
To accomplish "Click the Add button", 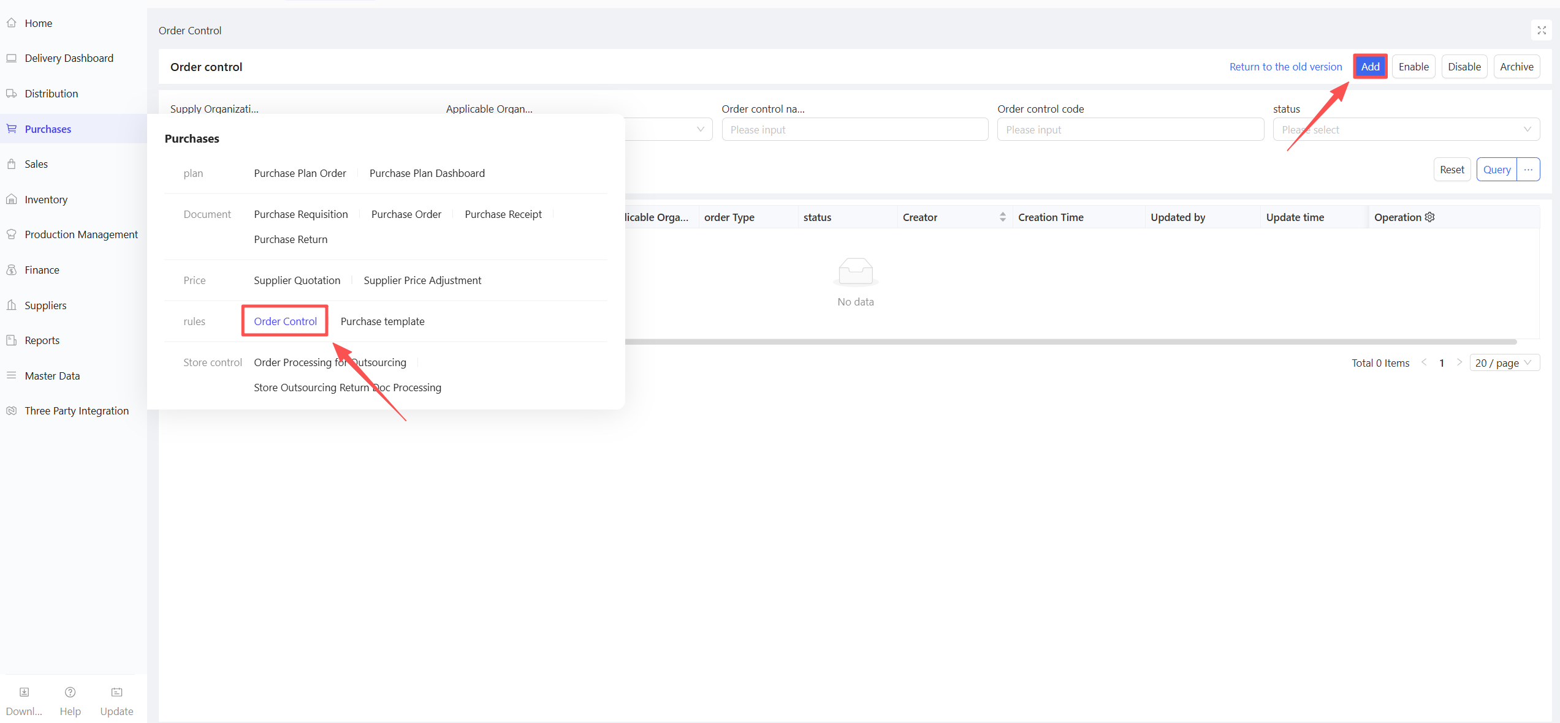I will coord(1370,67).
